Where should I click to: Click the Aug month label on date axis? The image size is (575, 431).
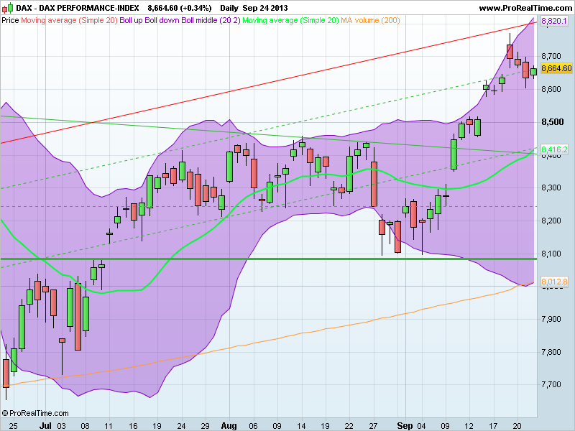click(x=229, y=426)
